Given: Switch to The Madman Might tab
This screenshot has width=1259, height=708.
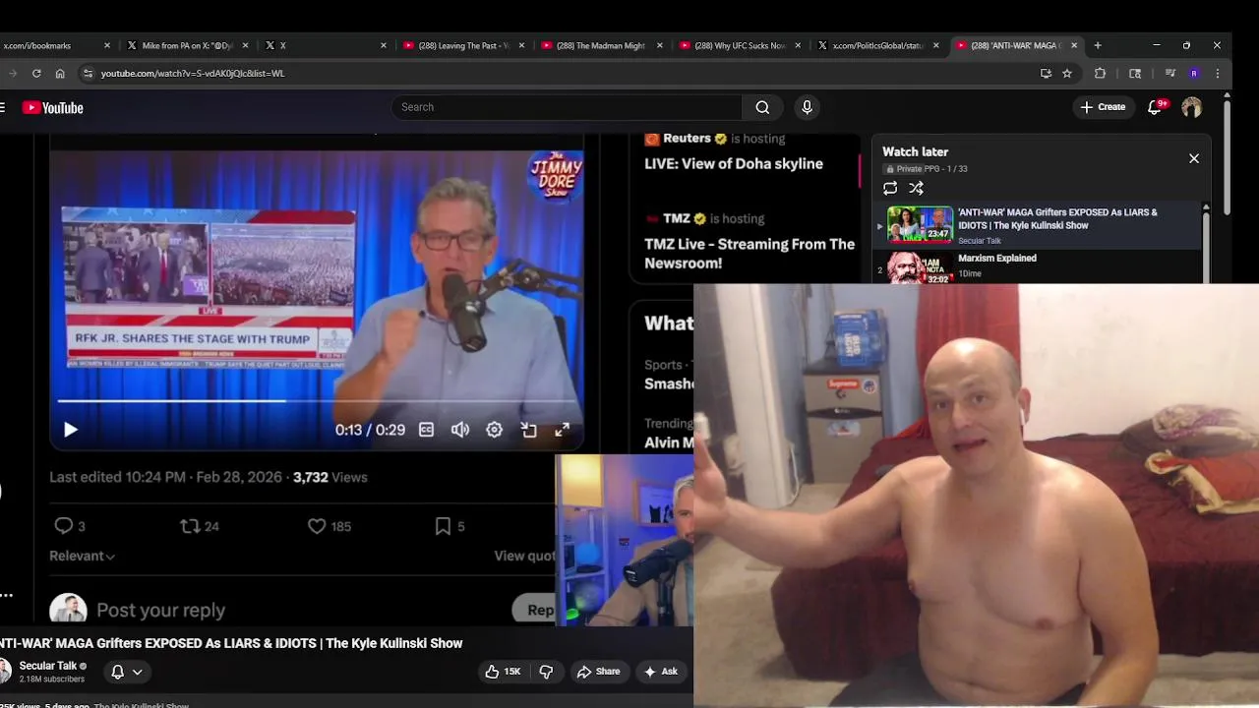Looking at the screenshot, I should point(600,45).
